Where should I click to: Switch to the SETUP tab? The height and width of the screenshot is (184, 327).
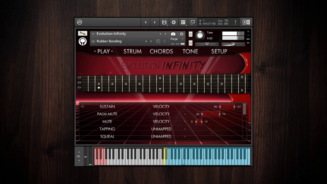coord(219,51)
